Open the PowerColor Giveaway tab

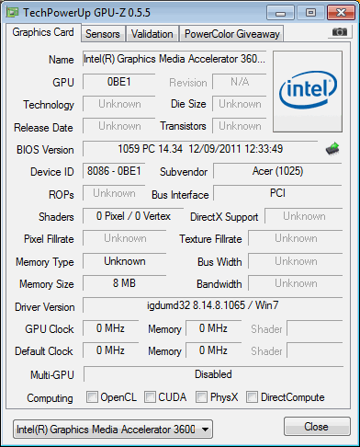[x=232, y=34]
